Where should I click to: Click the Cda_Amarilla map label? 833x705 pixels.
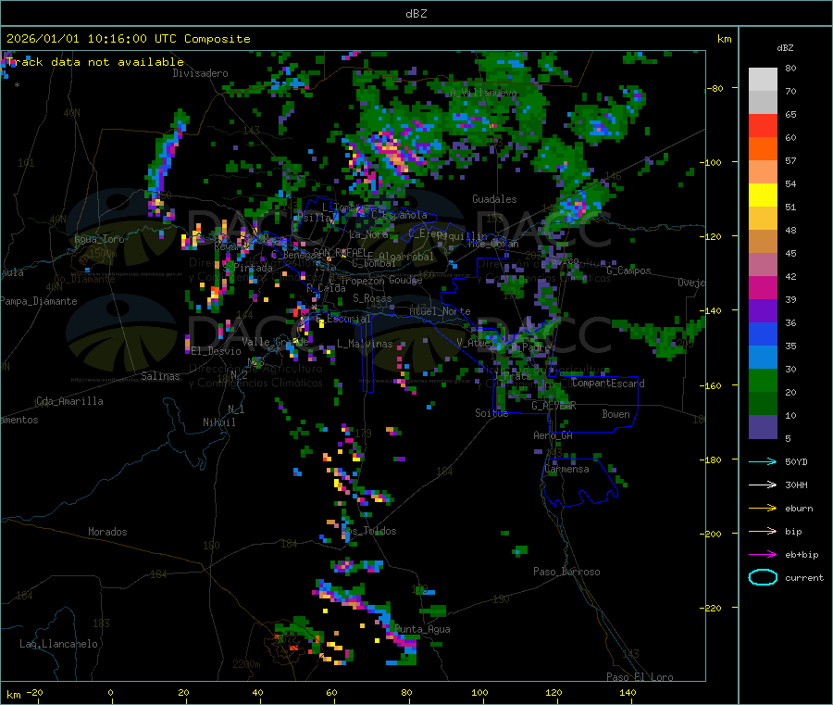click(69, 401)
